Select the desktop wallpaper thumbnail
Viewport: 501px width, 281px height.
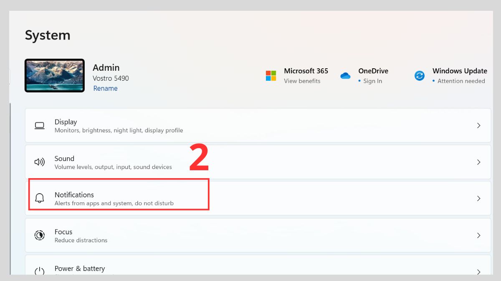tap(55, 75)
